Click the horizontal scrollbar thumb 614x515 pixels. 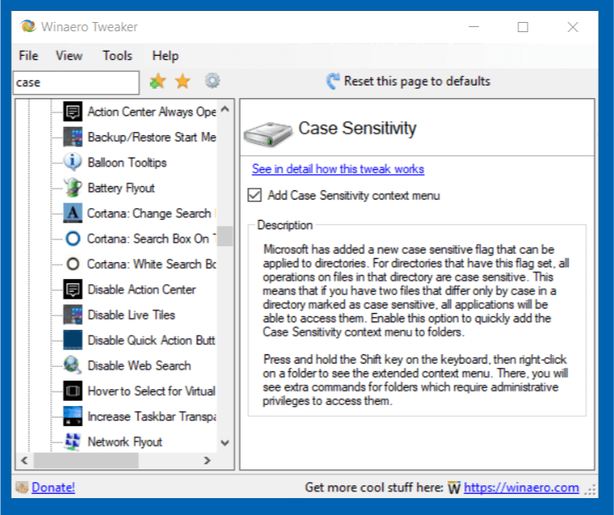tap(86, 460)
